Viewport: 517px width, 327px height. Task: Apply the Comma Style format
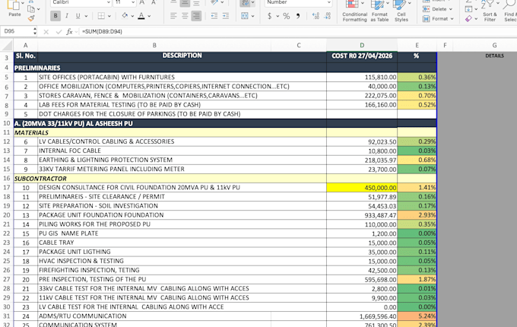click(298, 16)
